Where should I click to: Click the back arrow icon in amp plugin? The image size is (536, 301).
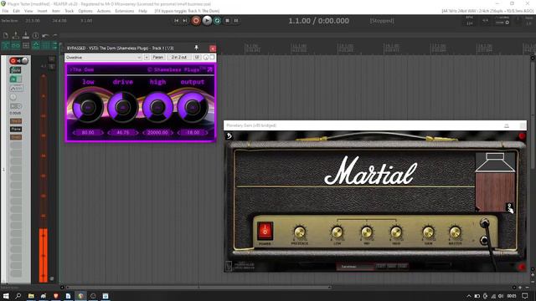[x=229, y=136]
